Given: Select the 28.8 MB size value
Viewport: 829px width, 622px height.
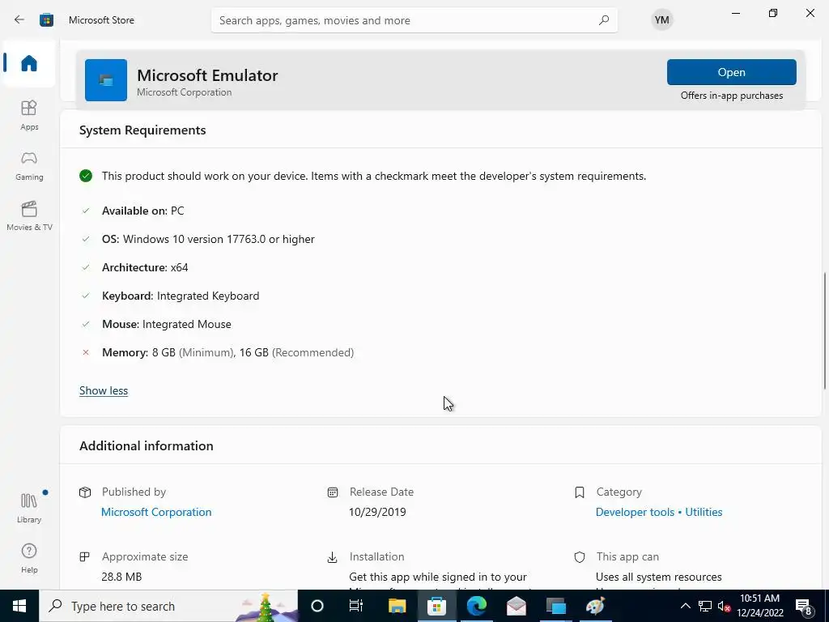Looking at the screenshot, I should [121, 577].
